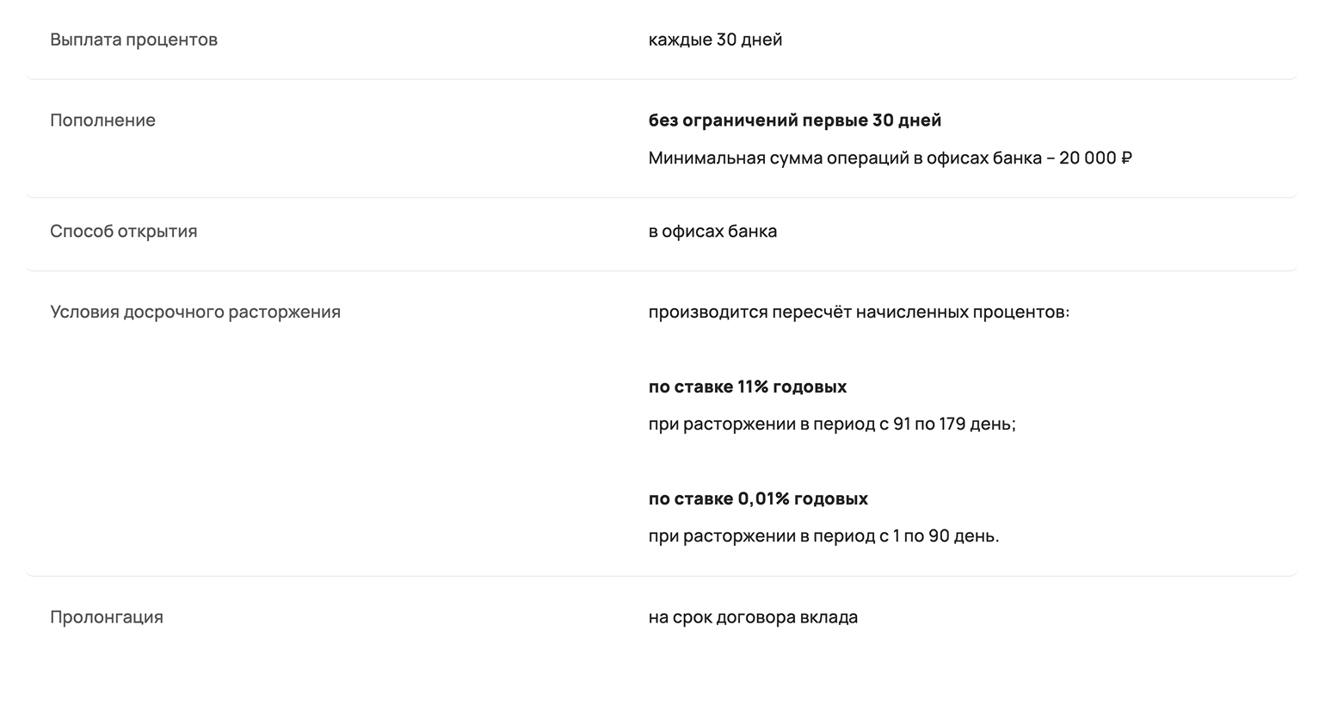The height and width of the screenshot is (712, 1325).
Task: Click the "20 000" amount figure
Action: [1088, 158]
